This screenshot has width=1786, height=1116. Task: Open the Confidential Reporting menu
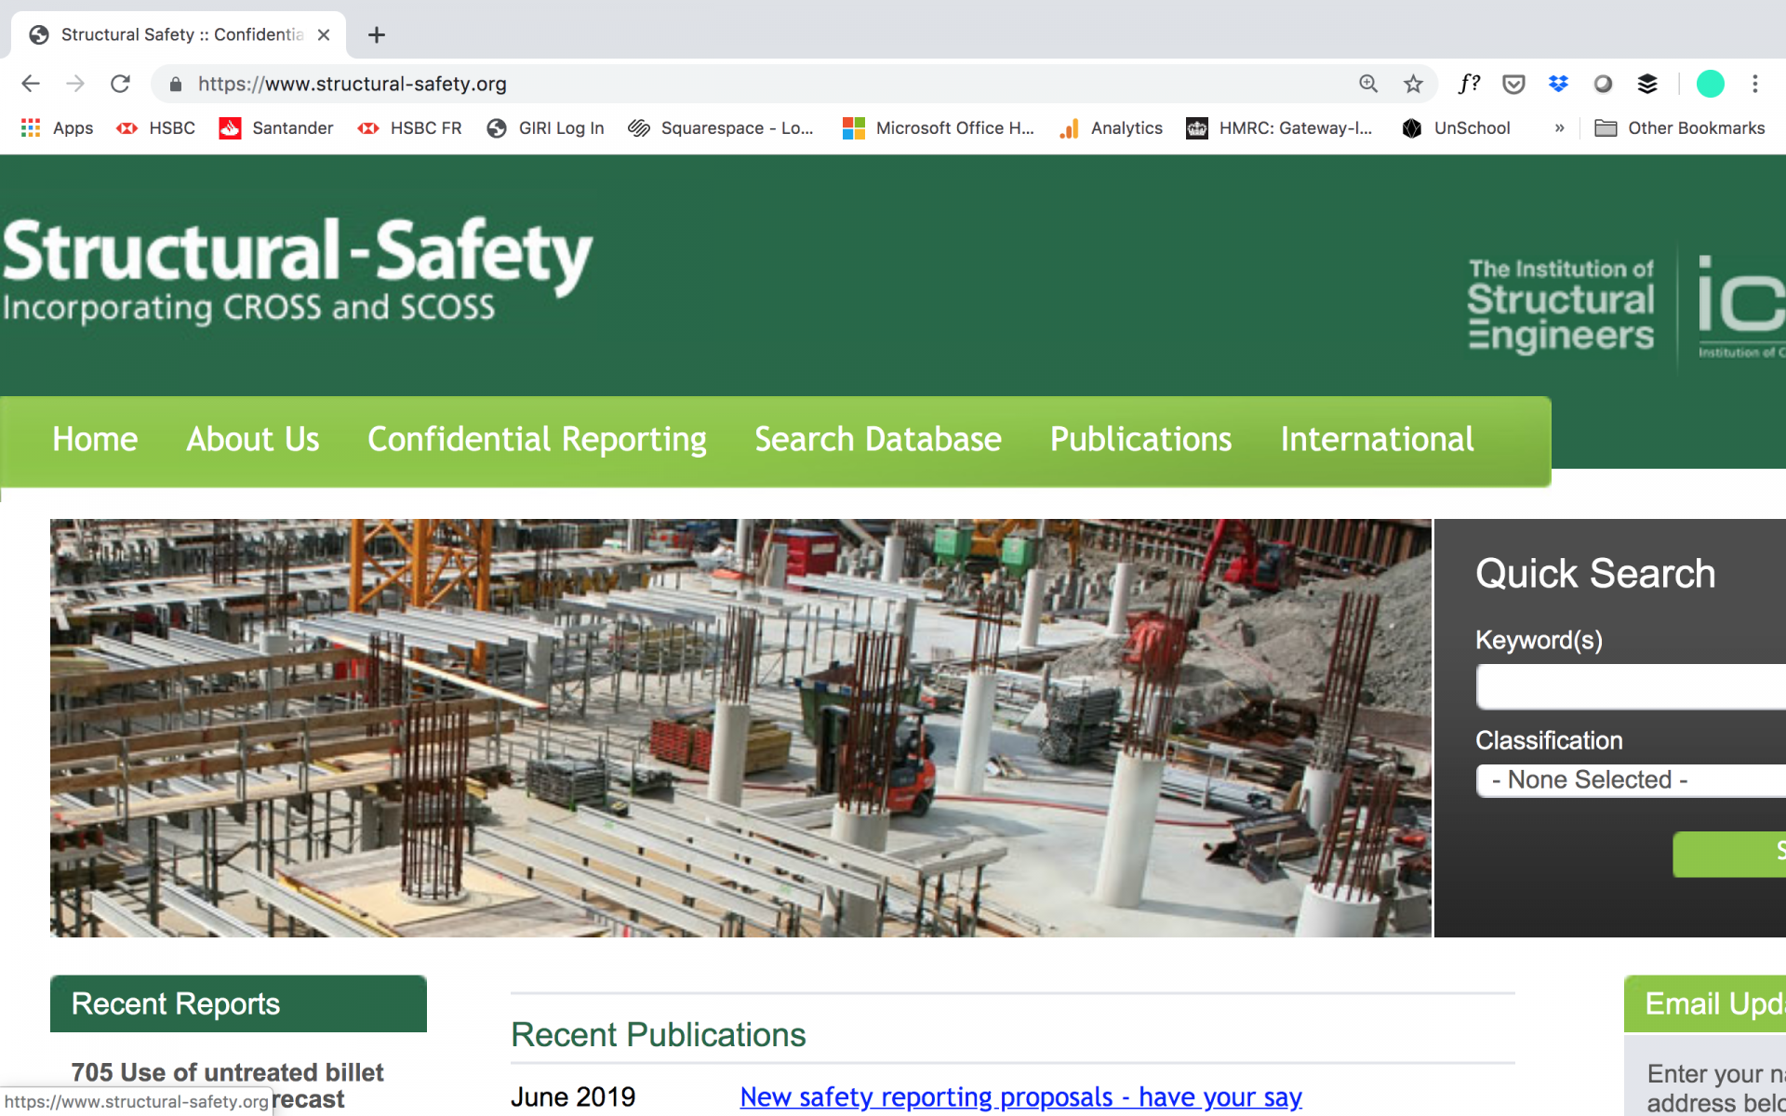tap(537, 439)
